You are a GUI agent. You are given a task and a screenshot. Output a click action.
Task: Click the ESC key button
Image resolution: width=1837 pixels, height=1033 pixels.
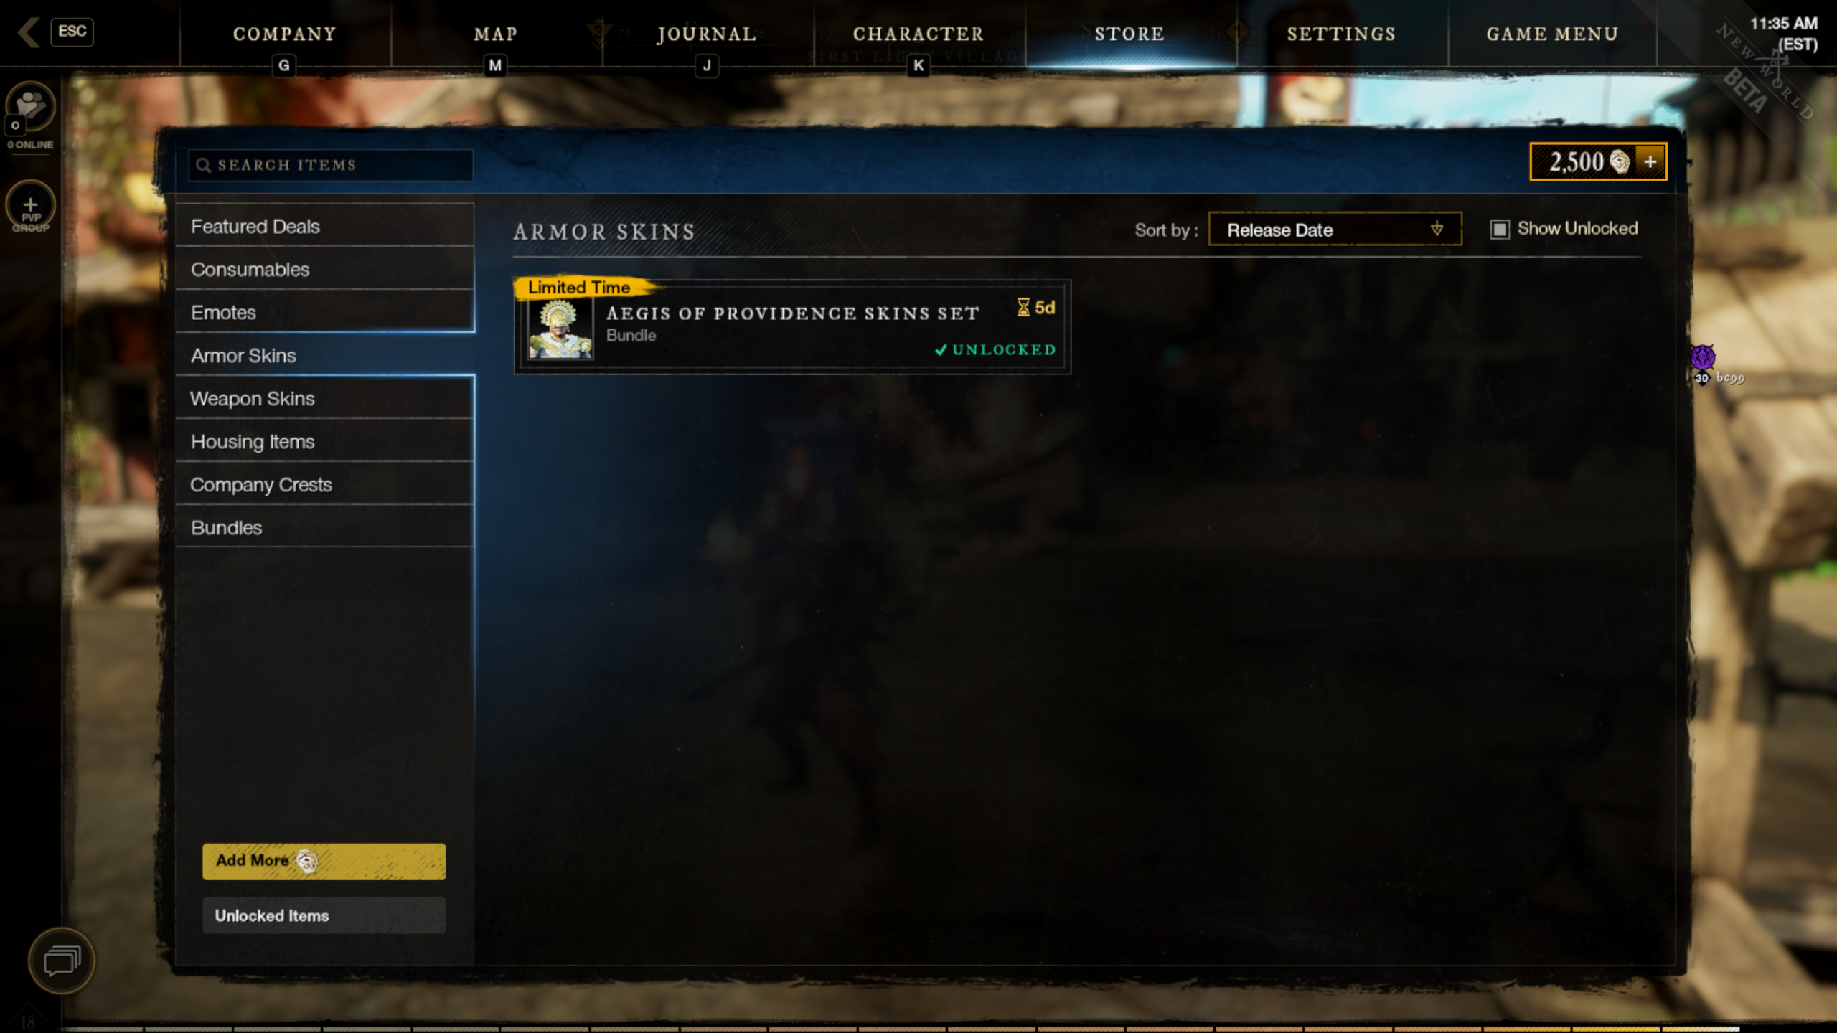tap(72, 32)
